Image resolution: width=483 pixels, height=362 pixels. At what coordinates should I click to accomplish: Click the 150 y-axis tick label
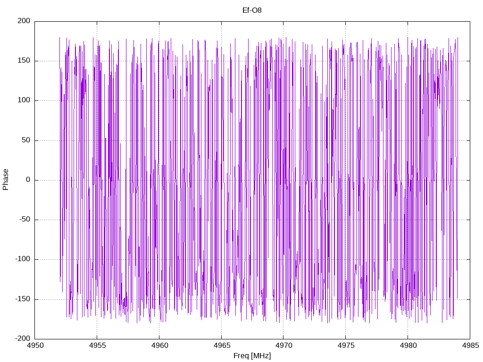pyautogui.click(x=24, y=61)
